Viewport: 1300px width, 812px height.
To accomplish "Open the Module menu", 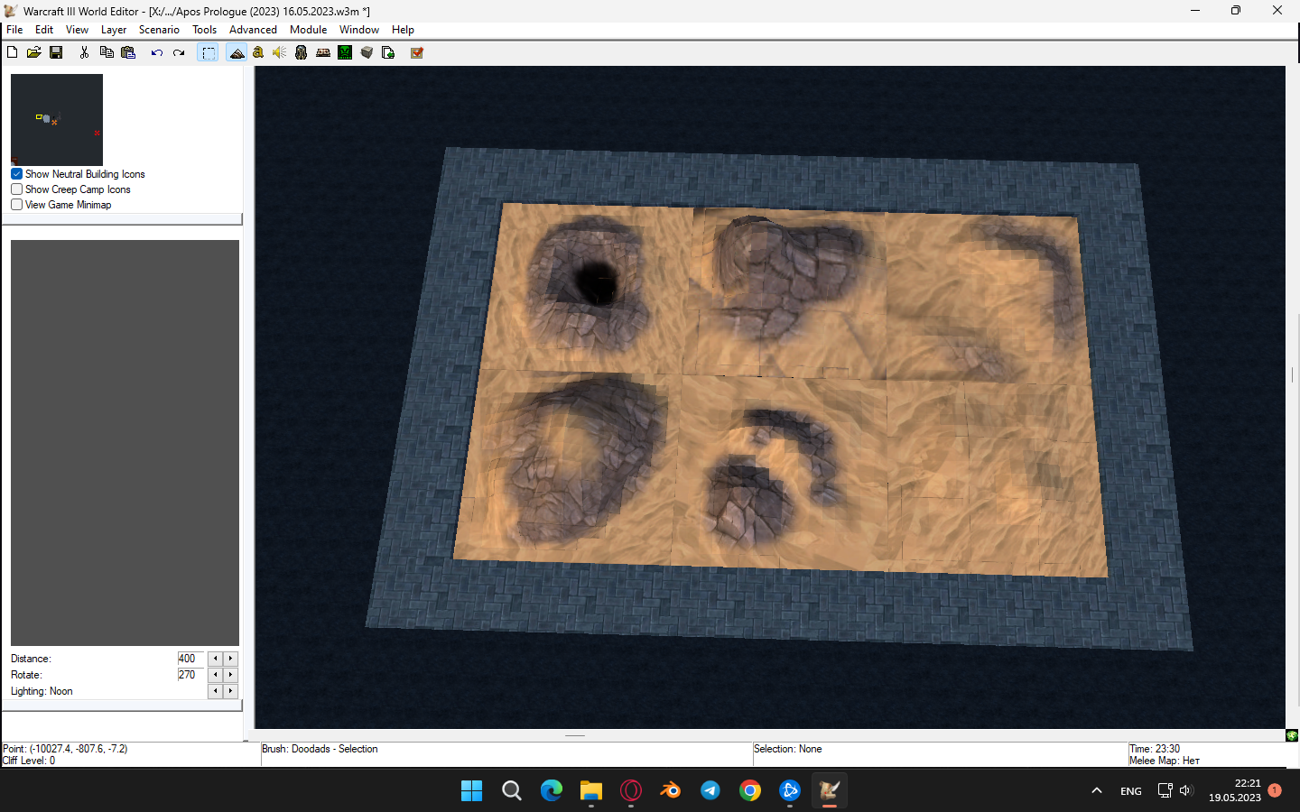I will tap(309, 30).
